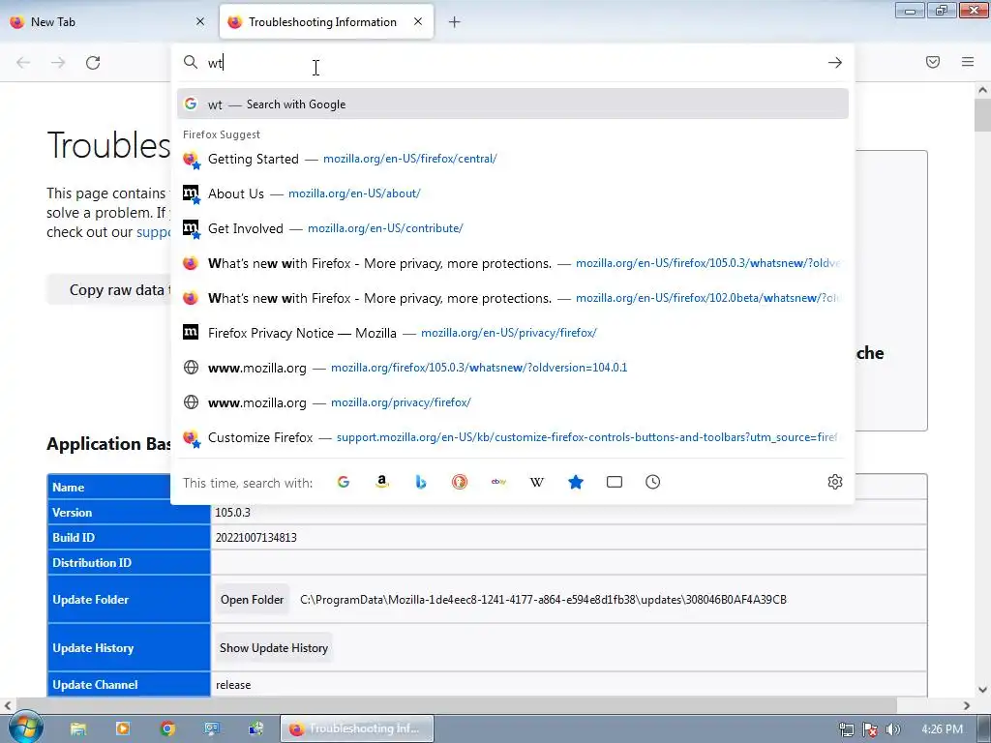Search this time with DuckDuckGo
991x743 pixels.
460,482
